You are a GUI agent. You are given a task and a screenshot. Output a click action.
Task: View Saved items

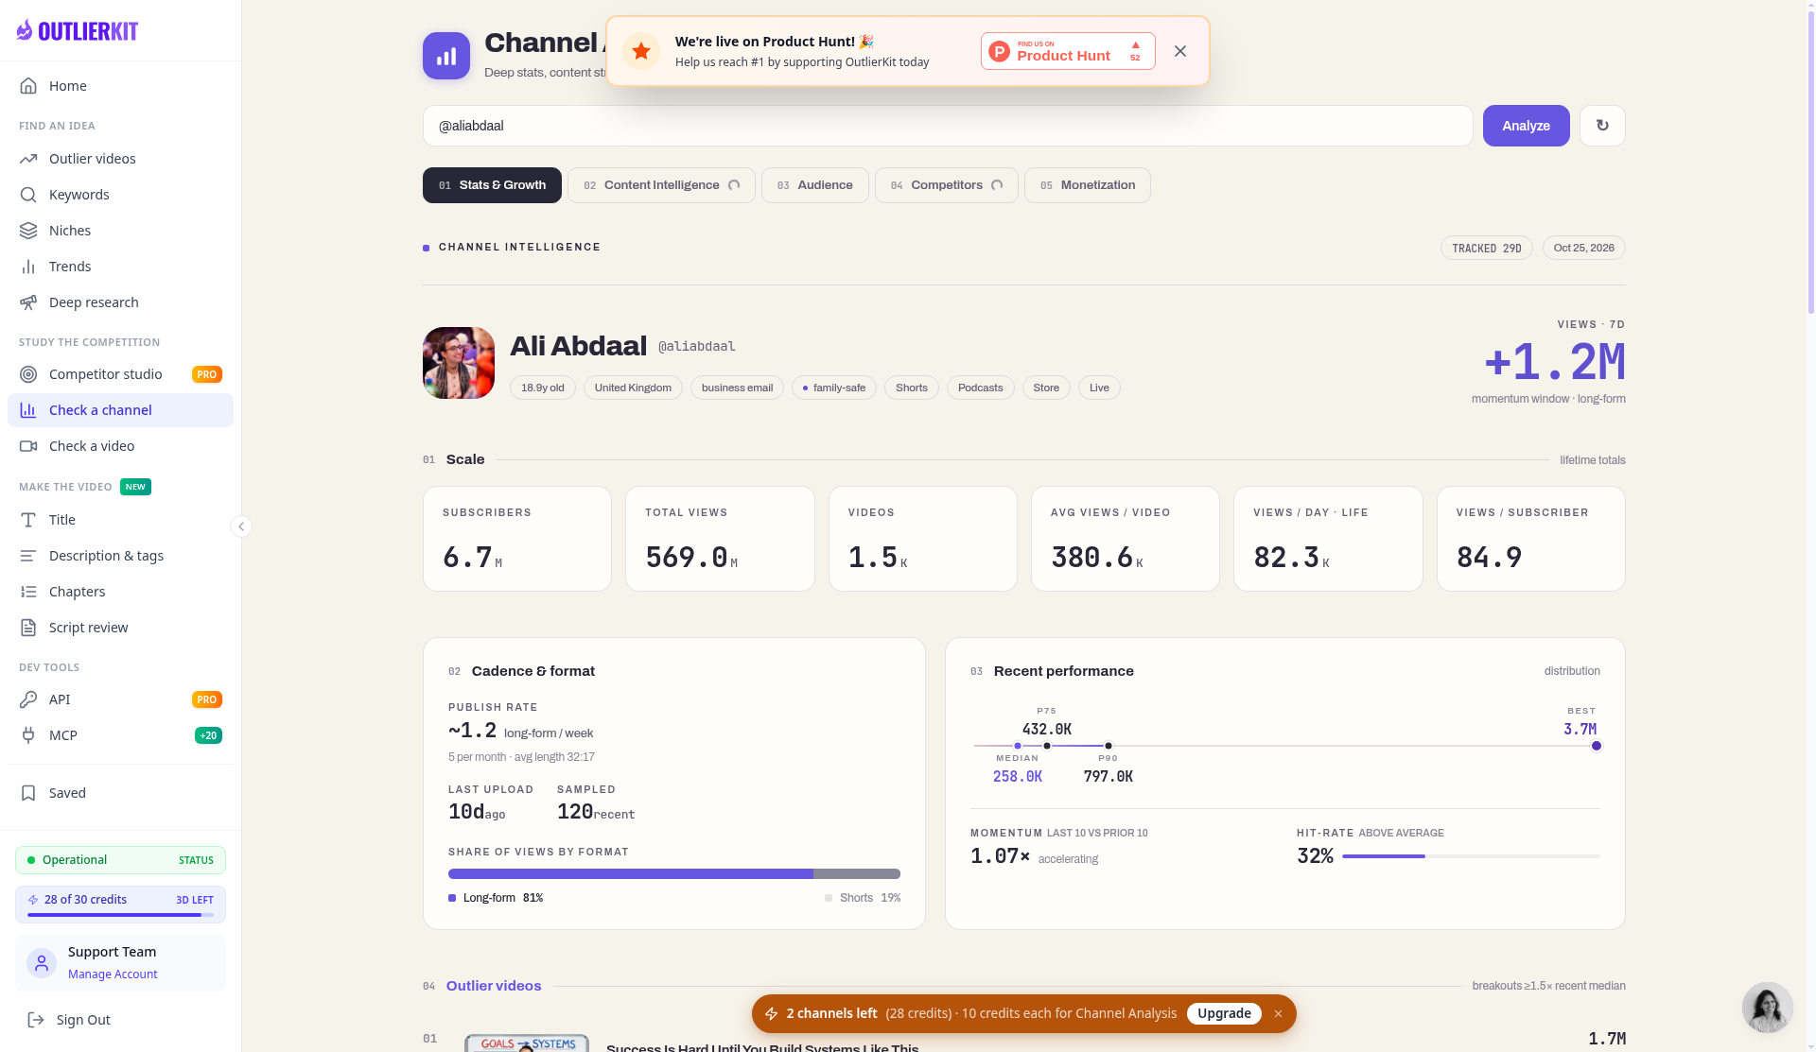pos(120,793)
